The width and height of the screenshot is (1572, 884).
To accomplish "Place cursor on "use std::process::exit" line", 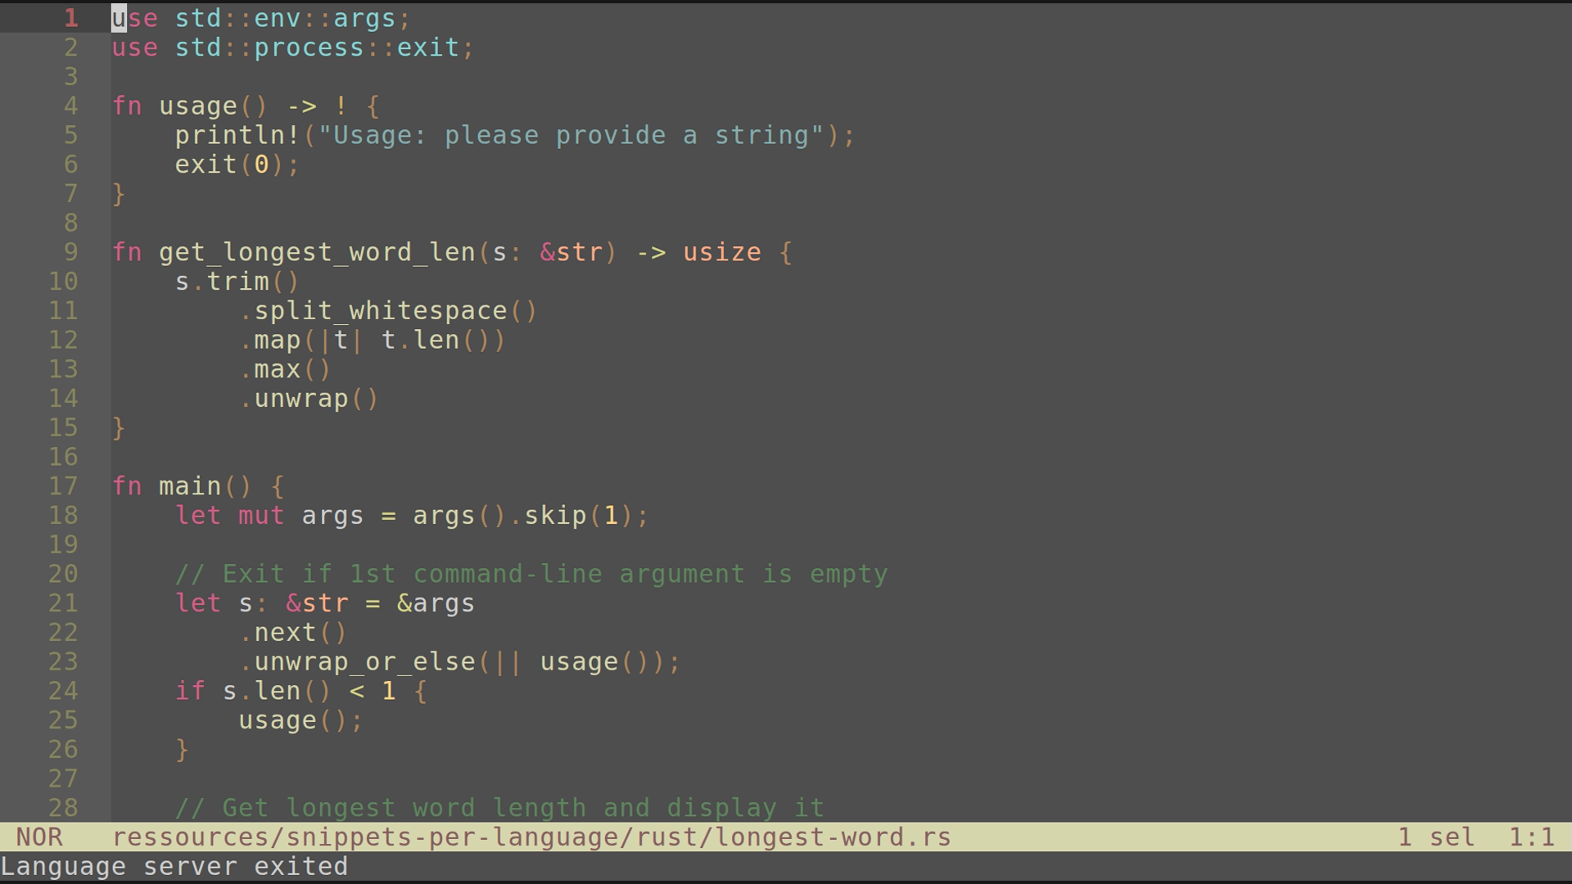I will (293, 47).
